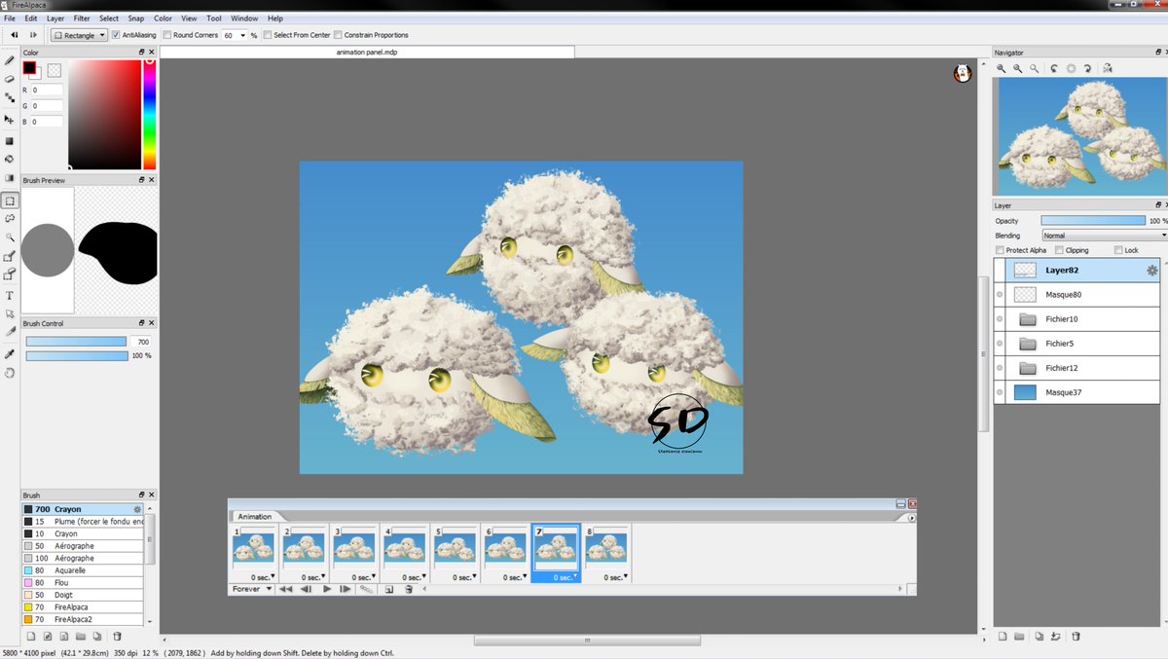Enable Constrain Proportions checkbox
Image resolution: width=1168 pixels, height=659 pixels.
(338, 35)
